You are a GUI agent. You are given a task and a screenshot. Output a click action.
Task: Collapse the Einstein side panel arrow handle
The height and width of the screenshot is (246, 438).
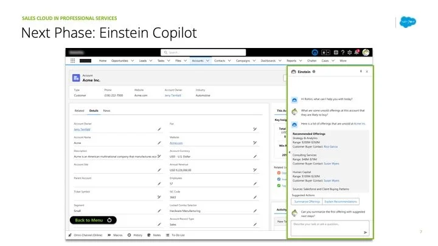coord(290,152)
